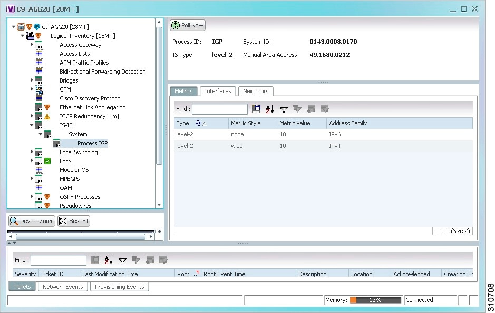
Task: Click the green check icon beside LSEs
Action: tap(47, 161)
